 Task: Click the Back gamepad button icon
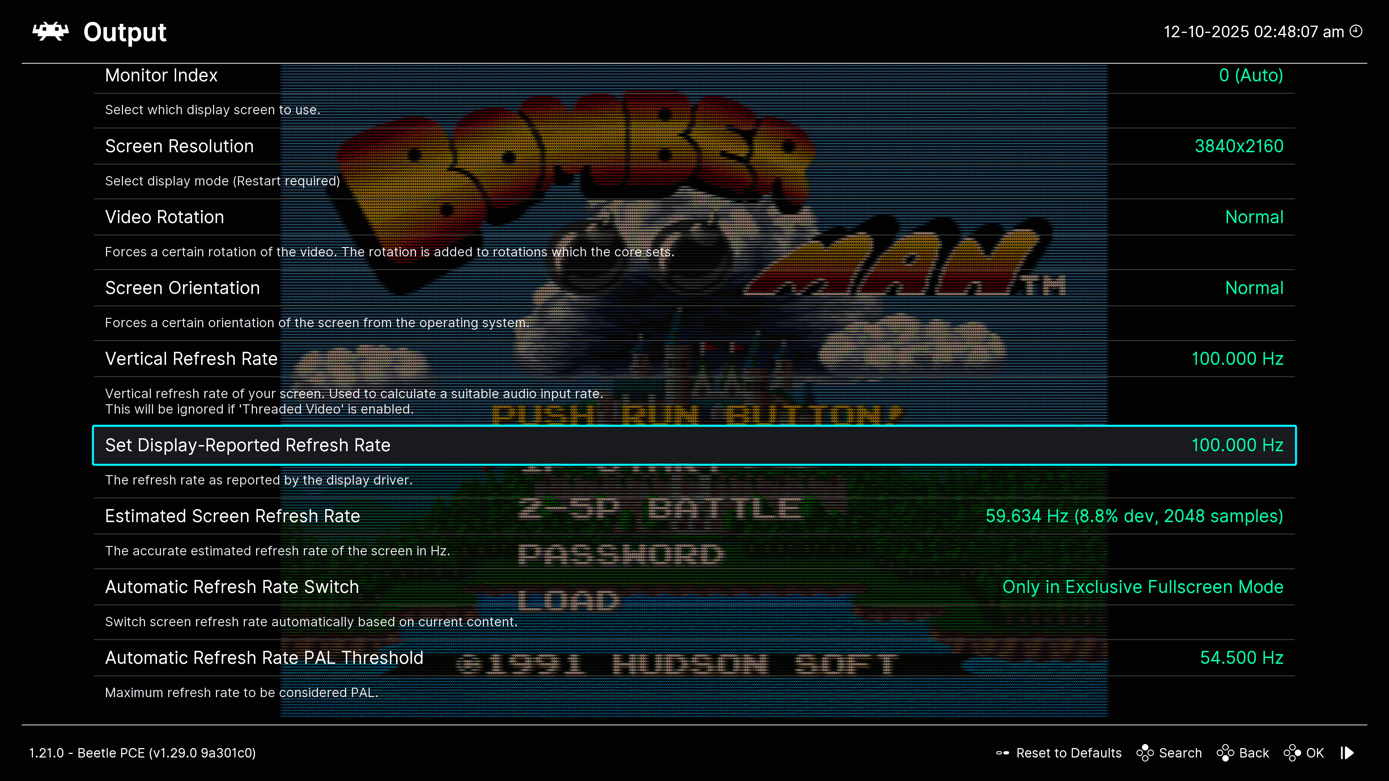(1225, 753)
